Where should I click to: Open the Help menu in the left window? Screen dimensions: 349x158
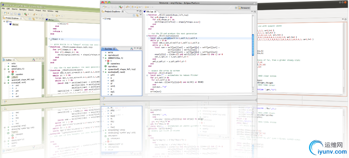click(57, 11)
